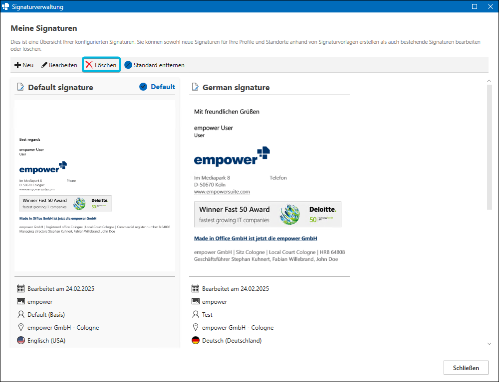Screen dimensions: 499x382
Task: Click the D-50670 Köln address line
Action: click(x=210, y=185)
